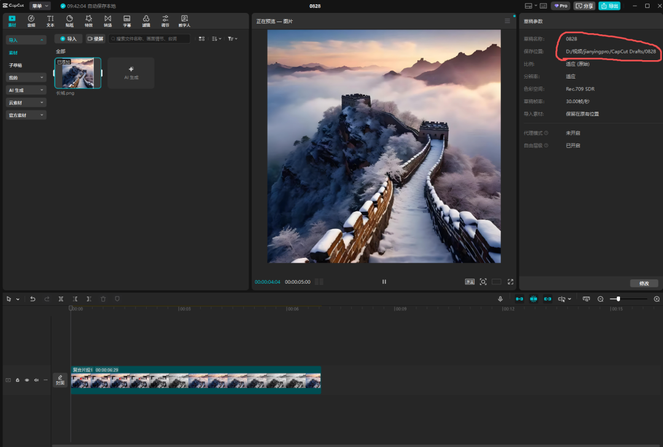Click the split clip tool icon
Screen dimensions: 663x447
(61, 299)
